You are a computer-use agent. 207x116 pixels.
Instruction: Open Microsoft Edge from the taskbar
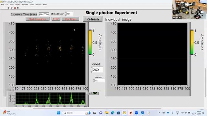[113, 113]
